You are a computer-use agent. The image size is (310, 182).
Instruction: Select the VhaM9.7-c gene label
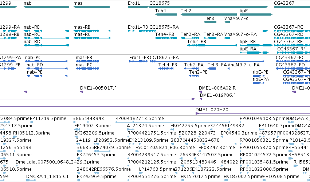click(x=236, y=18)
